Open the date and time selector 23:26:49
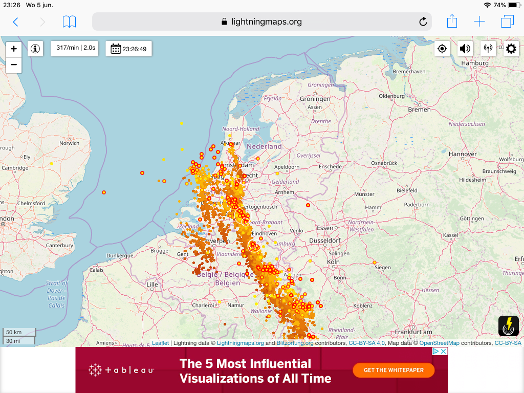The height and width of the screenshot is (393, 524). pos(129,49)
